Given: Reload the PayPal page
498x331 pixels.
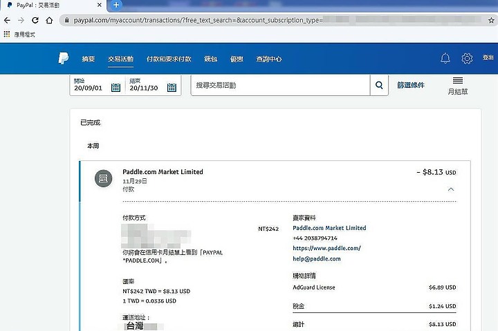Looking at the screenshot, I should coord(35,21).
